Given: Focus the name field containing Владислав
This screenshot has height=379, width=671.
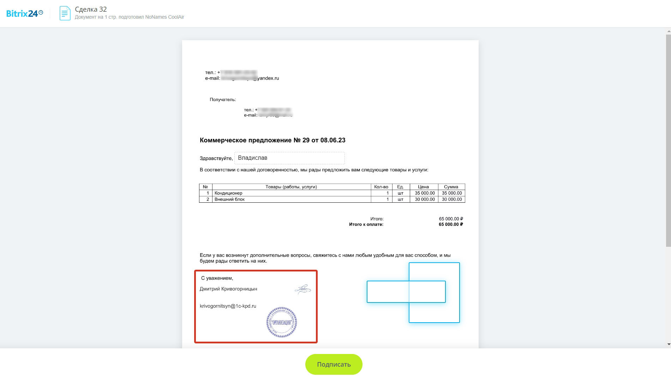Looking at the screenshot, I should (x=289, y=158).
